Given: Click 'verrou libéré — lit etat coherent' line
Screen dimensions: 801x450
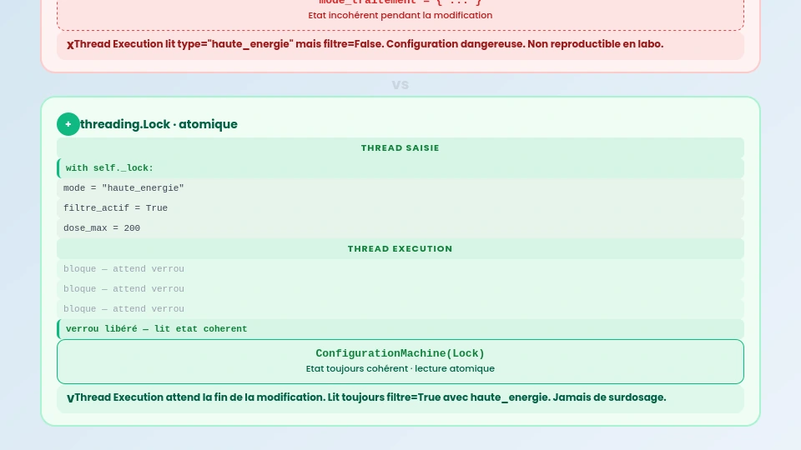Looking at the screenshot, I should point(400,329).
